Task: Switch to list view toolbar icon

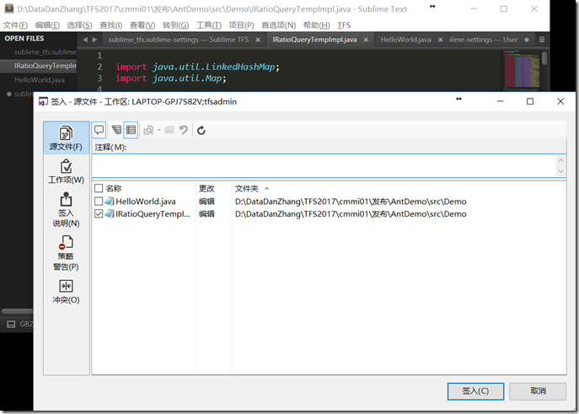Action: tap(131, 130)
